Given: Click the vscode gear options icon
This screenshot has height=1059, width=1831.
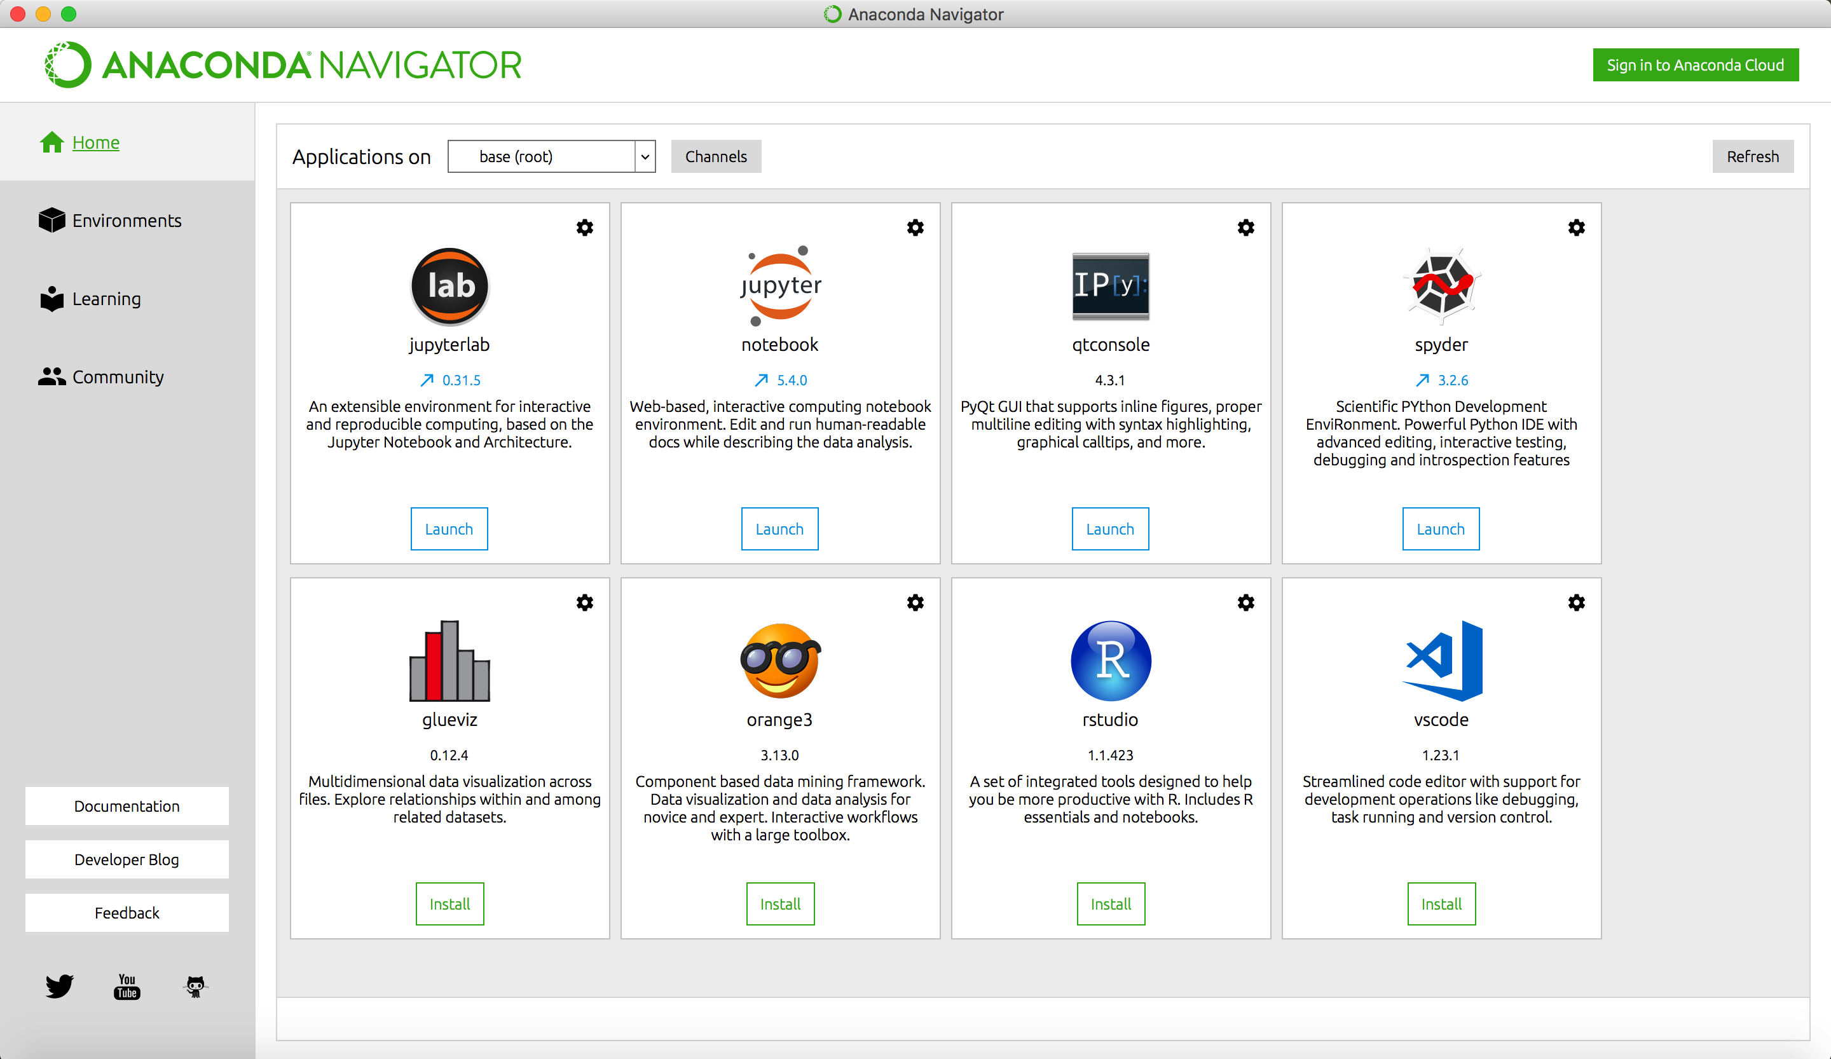Looking at the screenshot, I should click(x=1575, y=602).
